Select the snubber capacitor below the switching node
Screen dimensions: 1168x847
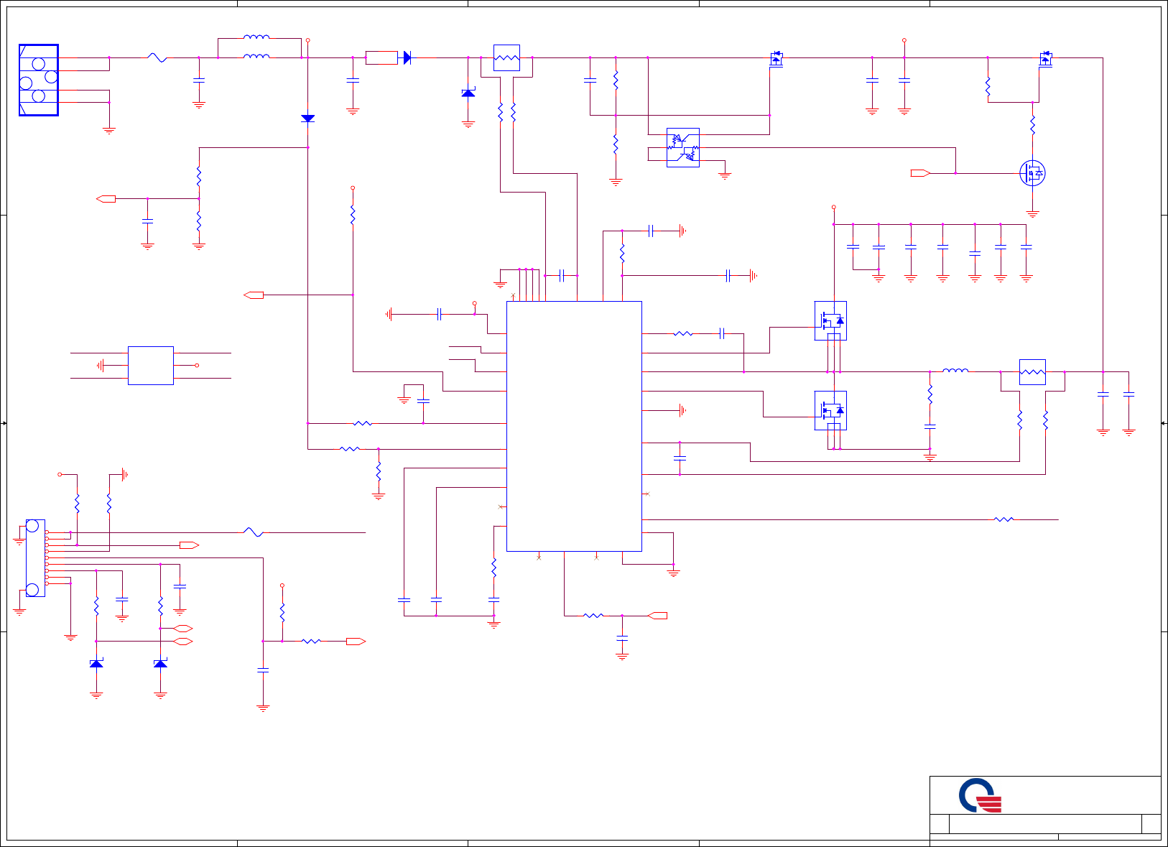[930, 427]
